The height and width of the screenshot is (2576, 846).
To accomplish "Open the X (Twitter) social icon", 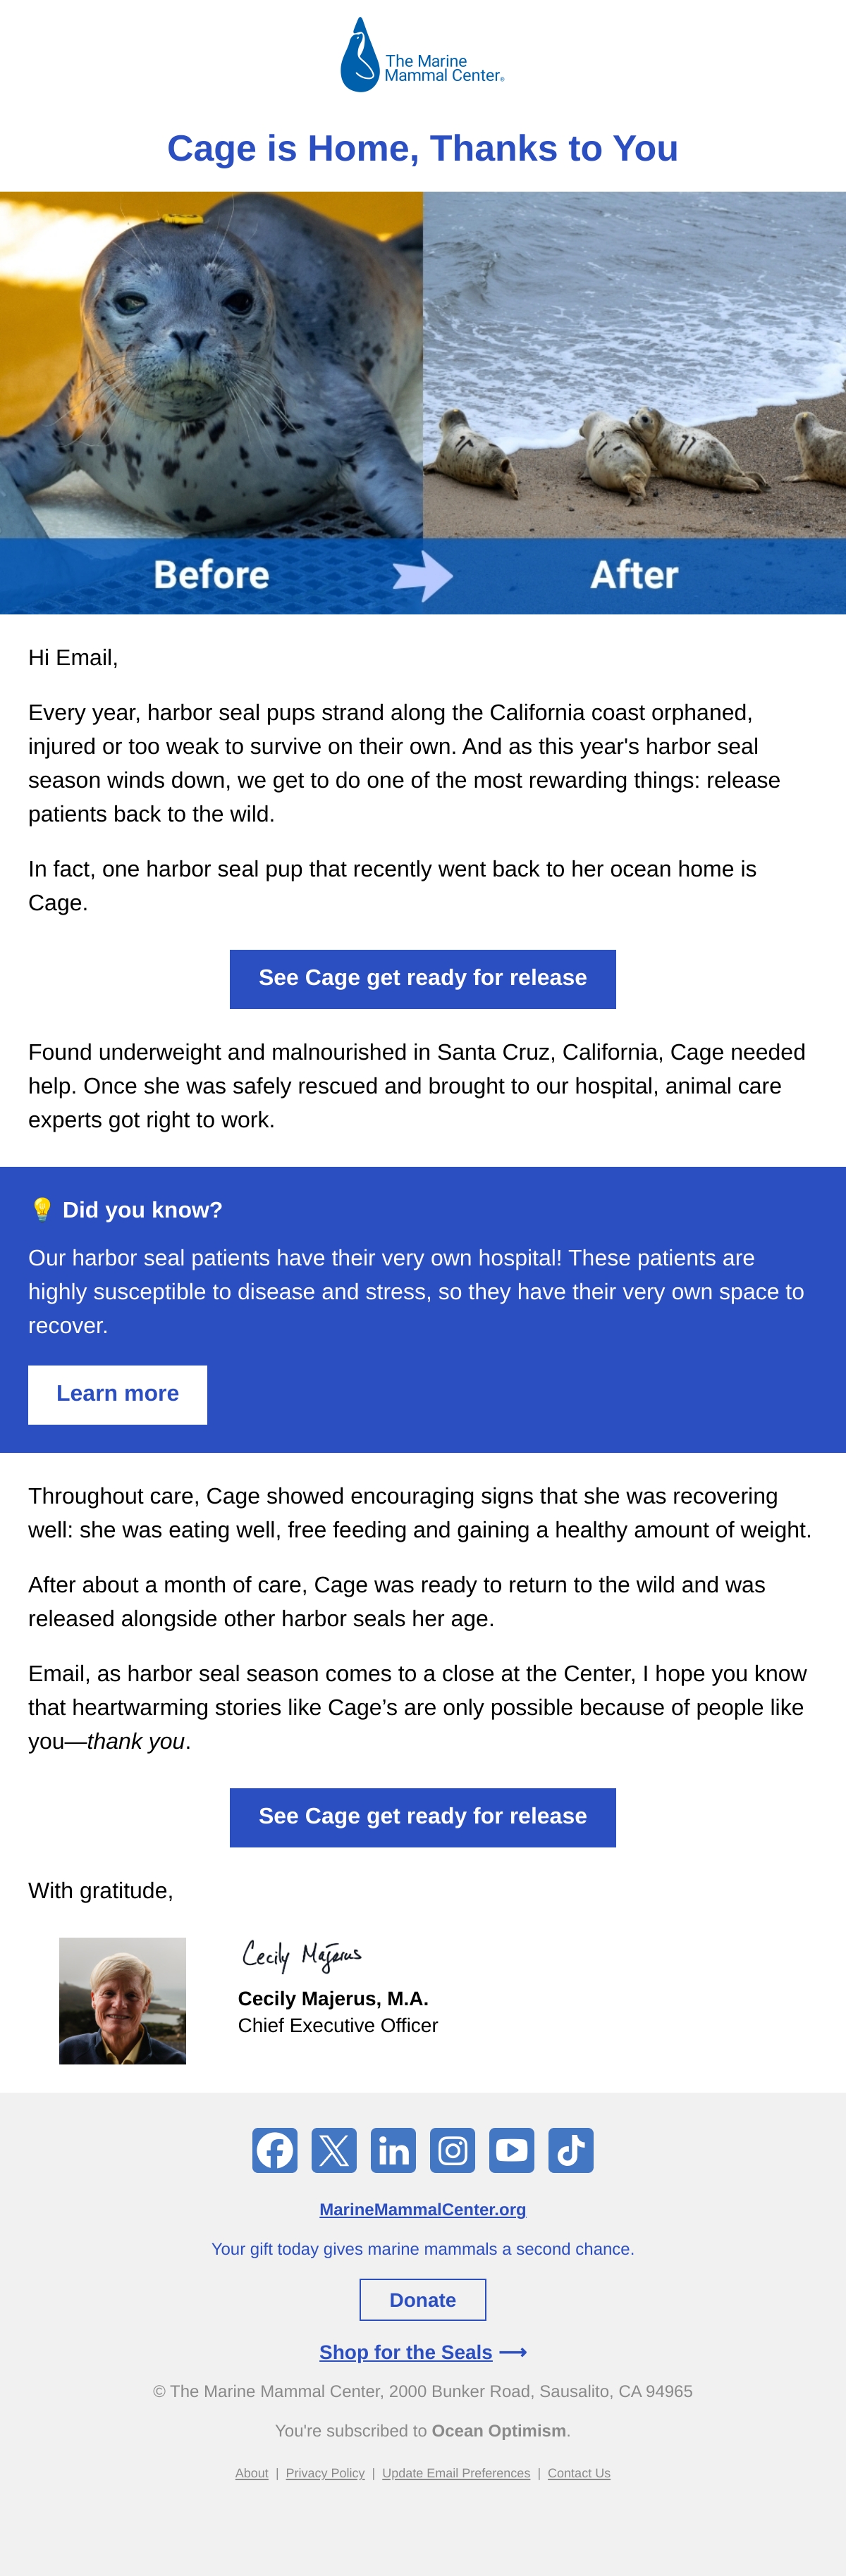I will (334, 2150).
